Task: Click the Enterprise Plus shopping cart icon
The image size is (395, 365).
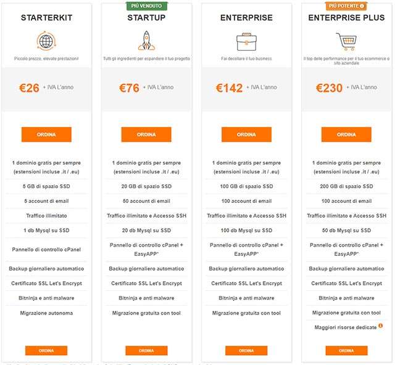Action: tap(346, 41)
